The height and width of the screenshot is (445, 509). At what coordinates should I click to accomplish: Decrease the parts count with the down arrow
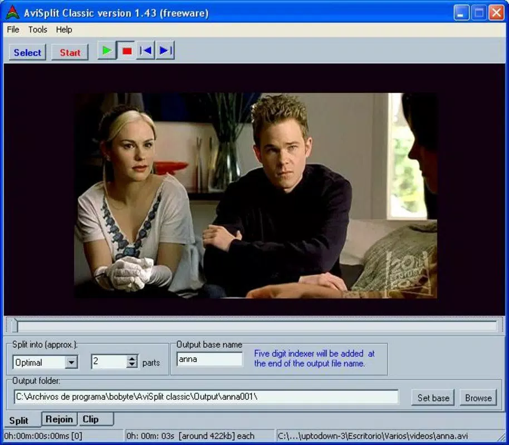(132, 365)
